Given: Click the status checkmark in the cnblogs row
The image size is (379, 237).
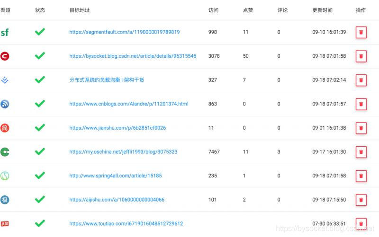Looking at the screenshot, I should pos(40,103).
